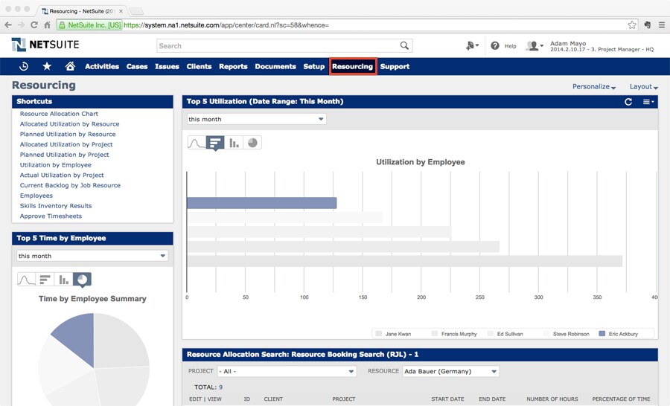Image resolution: width=670 pixels, height=406 pixels.
Task: Open the PROJECT '- All -' dropdown
Action: (287, 371)
